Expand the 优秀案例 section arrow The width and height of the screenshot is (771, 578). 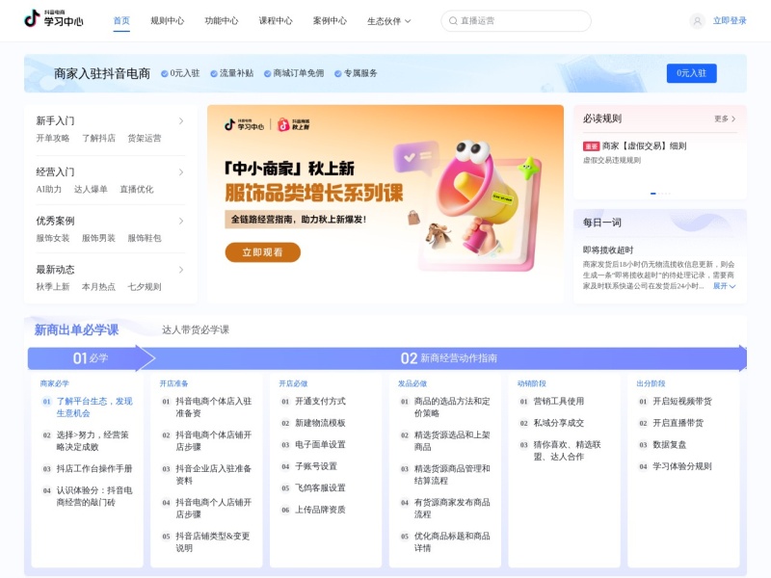[181, 221]
